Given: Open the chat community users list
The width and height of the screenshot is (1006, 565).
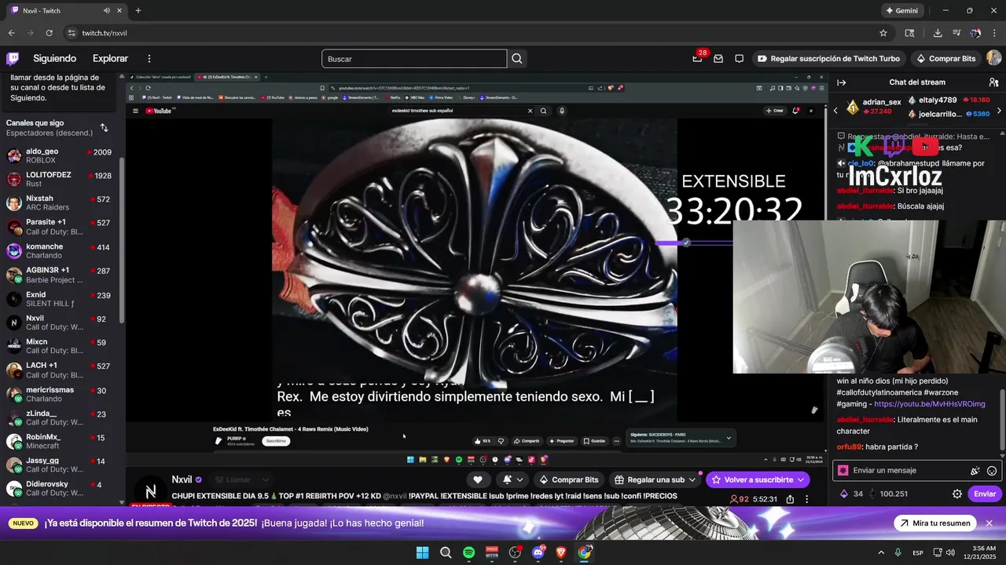Looking at the screenshot, I should coord(993,82).
